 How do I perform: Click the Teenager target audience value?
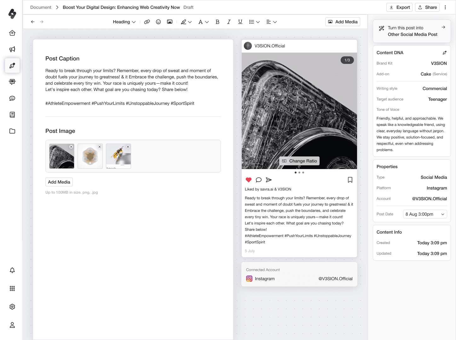pos(437,99)
